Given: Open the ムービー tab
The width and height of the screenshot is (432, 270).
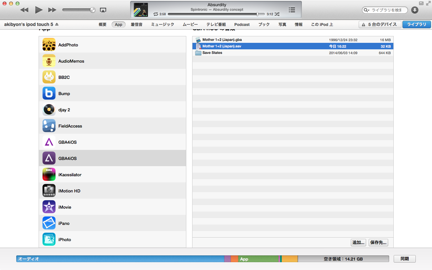Looking at the screenshot, I should [x=190, y=24].
